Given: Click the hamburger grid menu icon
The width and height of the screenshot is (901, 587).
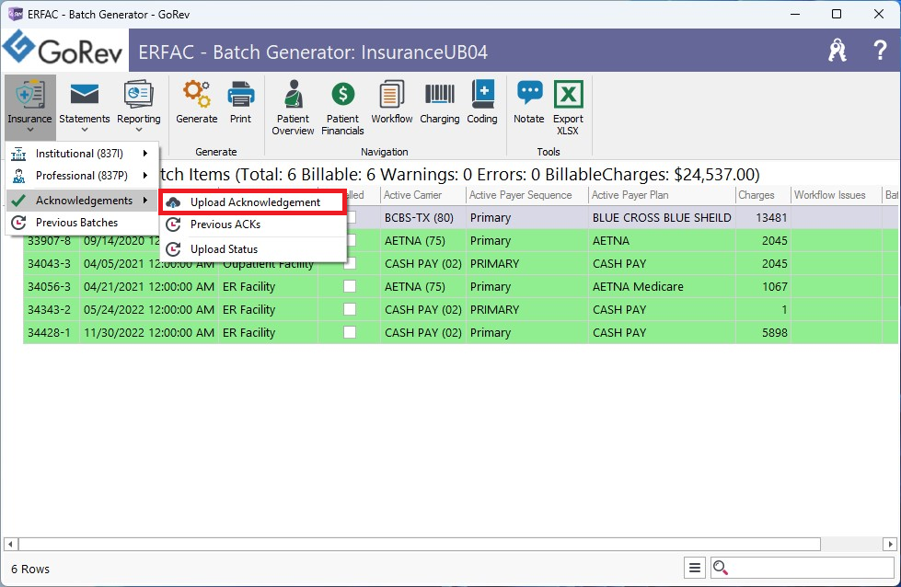Looking at the screenshot, I should pos(695,568).
